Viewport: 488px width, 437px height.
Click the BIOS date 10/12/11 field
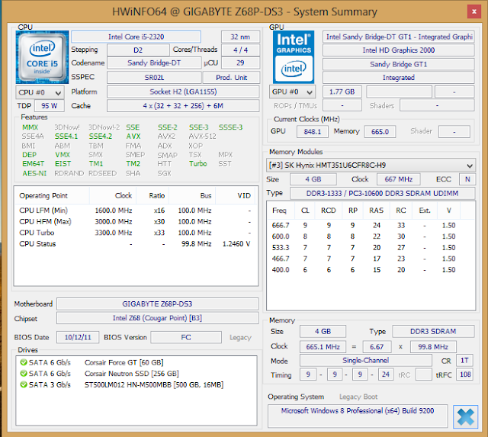point(78,337)
